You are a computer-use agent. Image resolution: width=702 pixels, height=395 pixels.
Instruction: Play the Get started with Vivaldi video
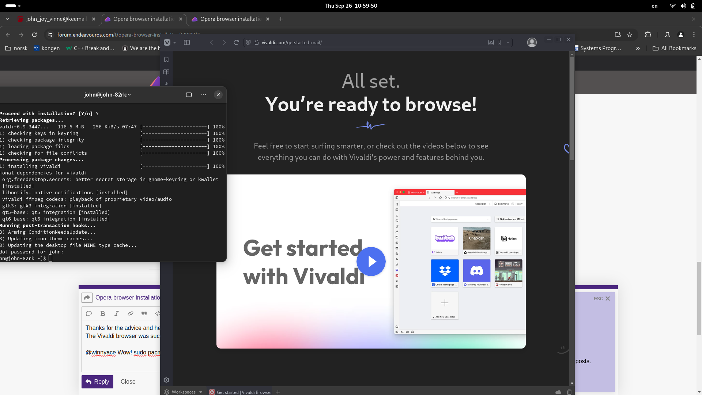tap(371, 262)
